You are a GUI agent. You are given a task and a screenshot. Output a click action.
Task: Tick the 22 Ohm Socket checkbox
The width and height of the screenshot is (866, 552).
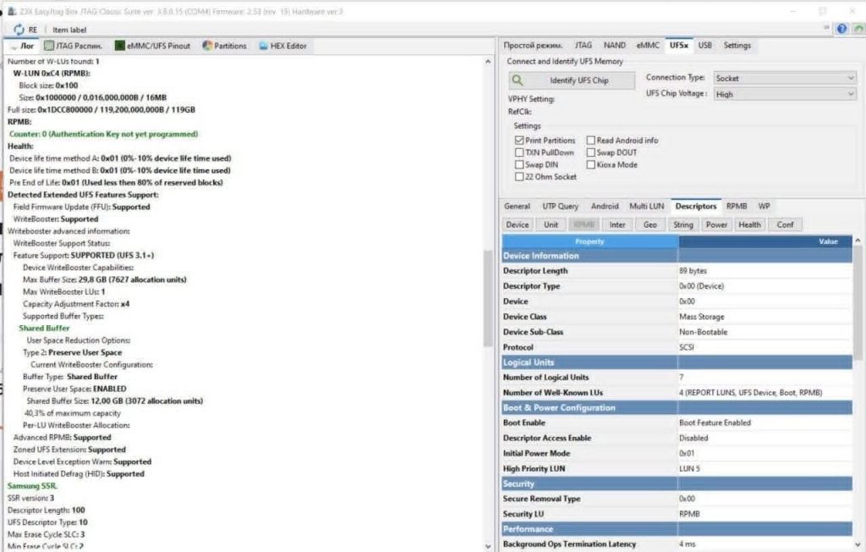pos(519,177)
